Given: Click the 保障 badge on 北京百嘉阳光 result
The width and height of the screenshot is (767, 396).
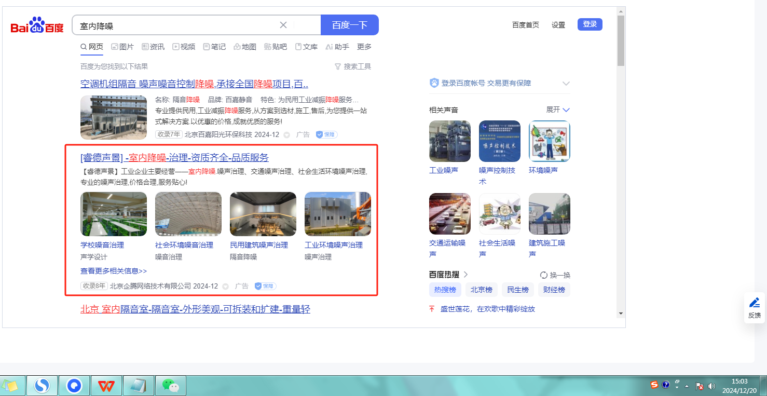Looking at the screenshot, I should pos(326,134).
